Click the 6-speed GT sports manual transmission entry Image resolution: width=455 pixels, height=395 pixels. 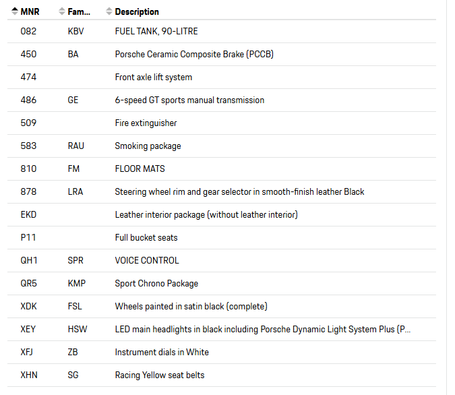[x=189, y=100]
